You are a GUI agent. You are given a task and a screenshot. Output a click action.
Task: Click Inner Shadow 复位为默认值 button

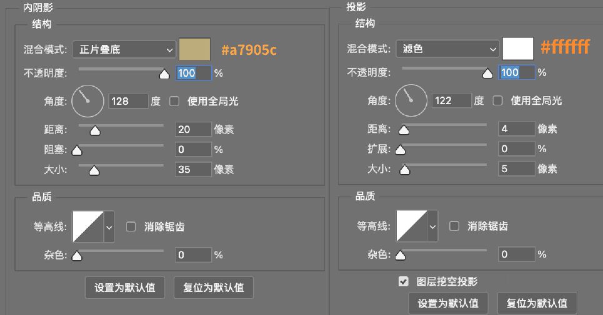[x=214, y=288]
